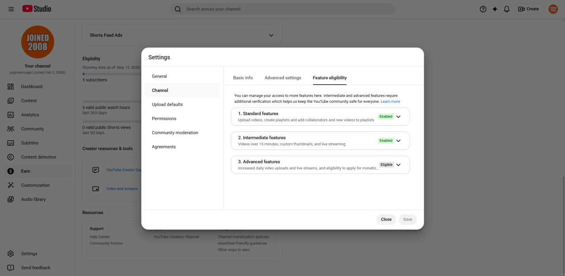
Task: Open the notifications bell
Action: [x=507, y=9]
